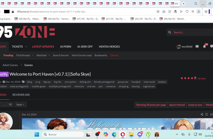The image size is (213, 139).
Task: Open the Ren'Py - Harmo... bookmark
Action: click(57, 19)
